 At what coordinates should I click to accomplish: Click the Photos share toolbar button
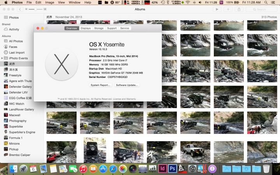pos(239,9)
